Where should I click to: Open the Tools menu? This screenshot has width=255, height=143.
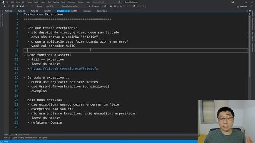[x=63, y=2]
